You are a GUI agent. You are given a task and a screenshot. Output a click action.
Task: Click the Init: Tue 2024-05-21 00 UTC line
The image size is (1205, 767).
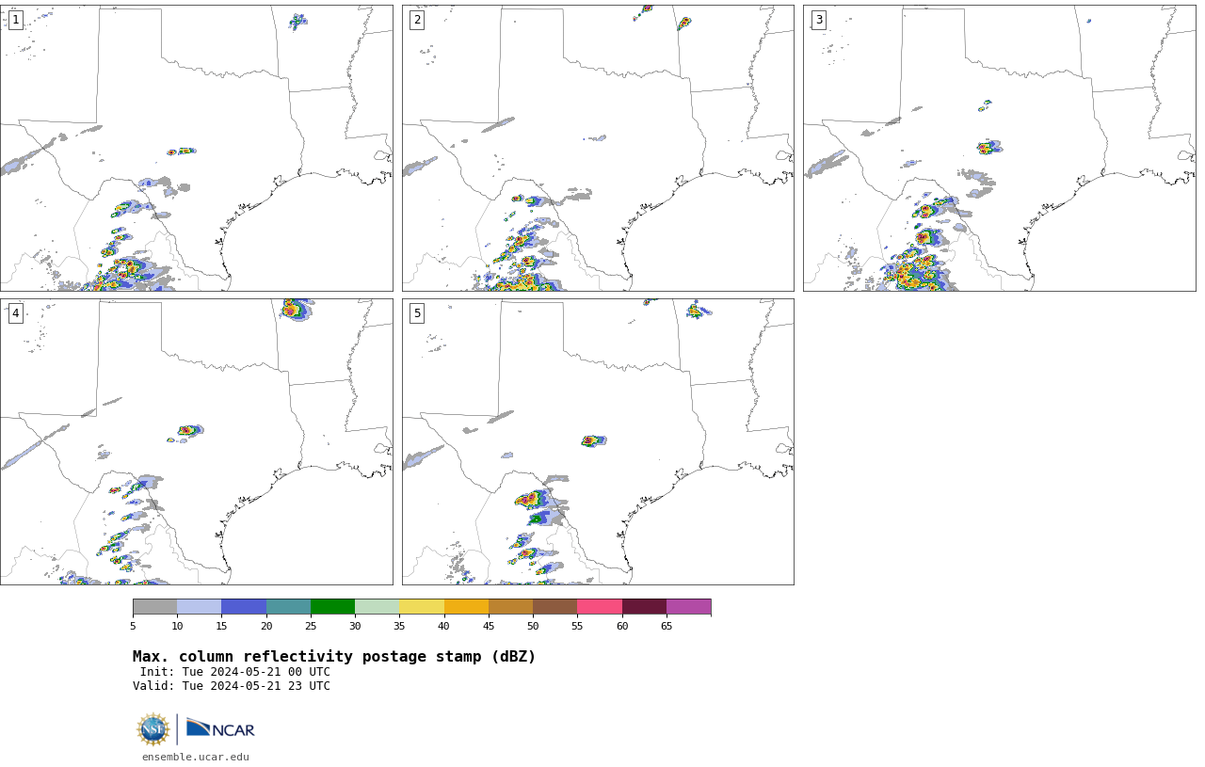tap(234, 672)
